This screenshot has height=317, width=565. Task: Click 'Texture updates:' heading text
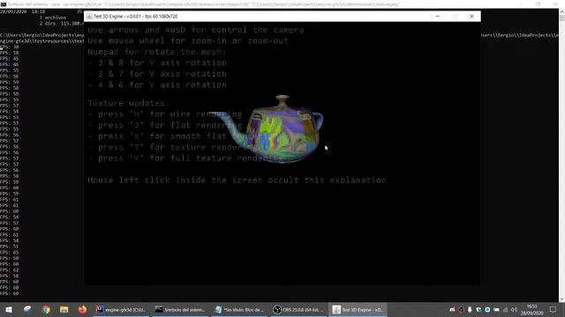(x=128, y=103)
